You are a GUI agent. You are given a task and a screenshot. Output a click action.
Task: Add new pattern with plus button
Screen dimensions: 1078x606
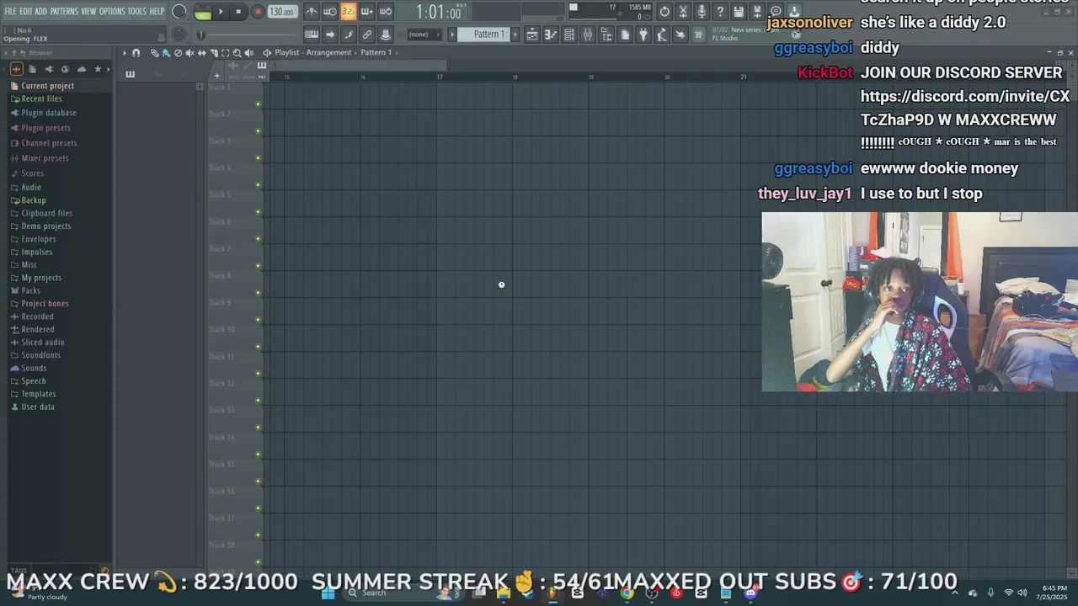(515, 35)
